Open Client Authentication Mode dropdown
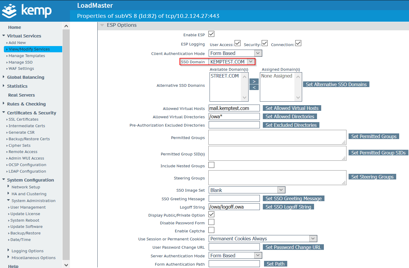Screen dimensions: 409x268 pos(235,53)
